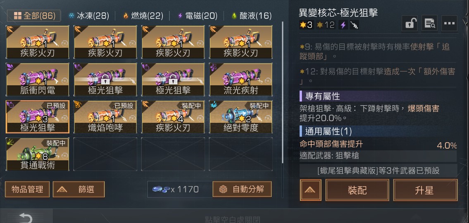469x223 pixels.
Task: Select the locked 極光狙擊 core in second column
Action: [x=105, y=80]
